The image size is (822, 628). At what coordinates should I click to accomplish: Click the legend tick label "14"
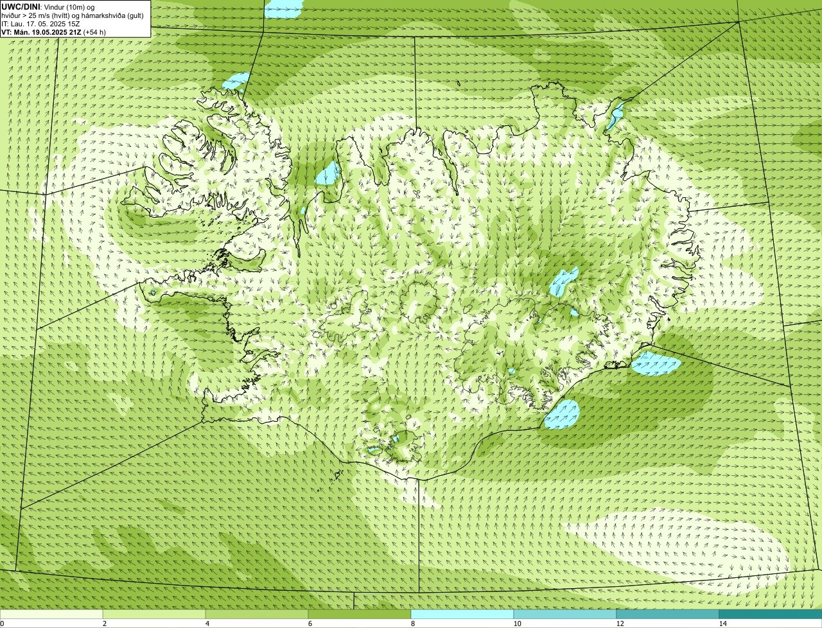(x=722, y=624)
